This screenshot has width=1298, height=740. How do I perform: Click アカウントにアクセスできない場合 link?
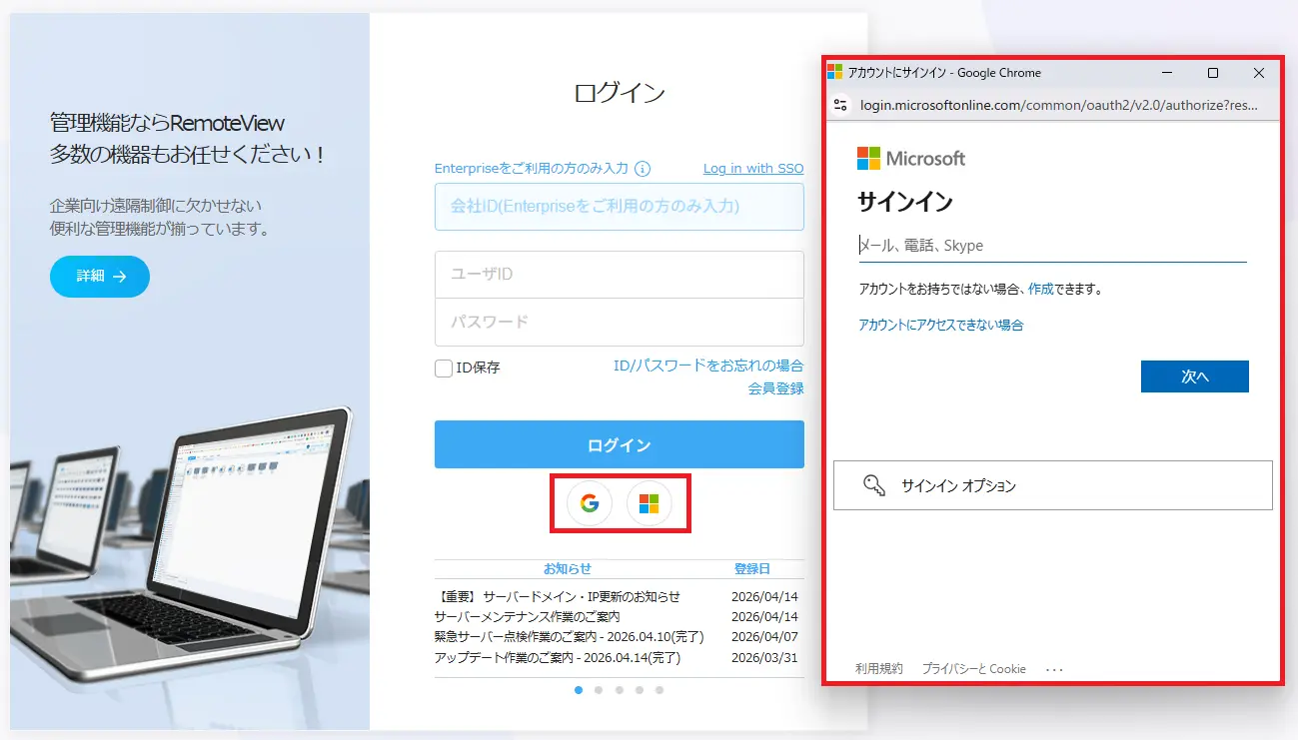[x=941, y=325]
